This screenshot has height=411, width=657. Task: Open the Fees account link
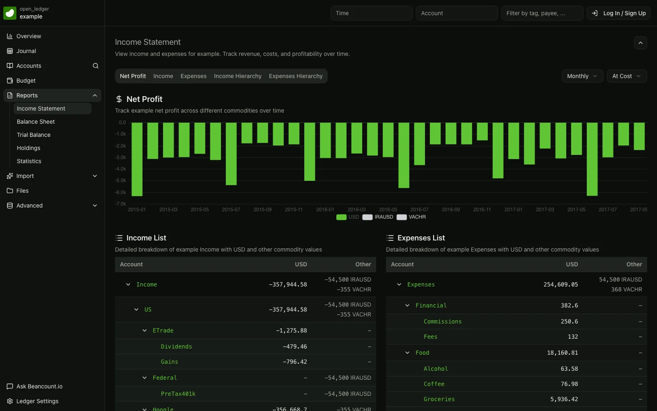click(x=430, y=337)
